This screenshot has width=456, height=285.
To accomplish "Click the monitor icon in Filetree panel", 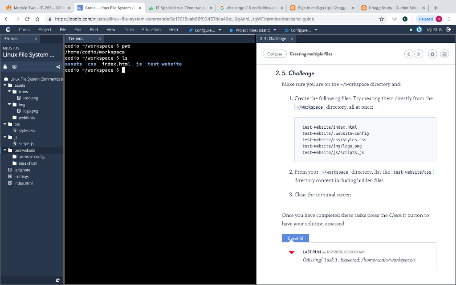I will 14,67.
